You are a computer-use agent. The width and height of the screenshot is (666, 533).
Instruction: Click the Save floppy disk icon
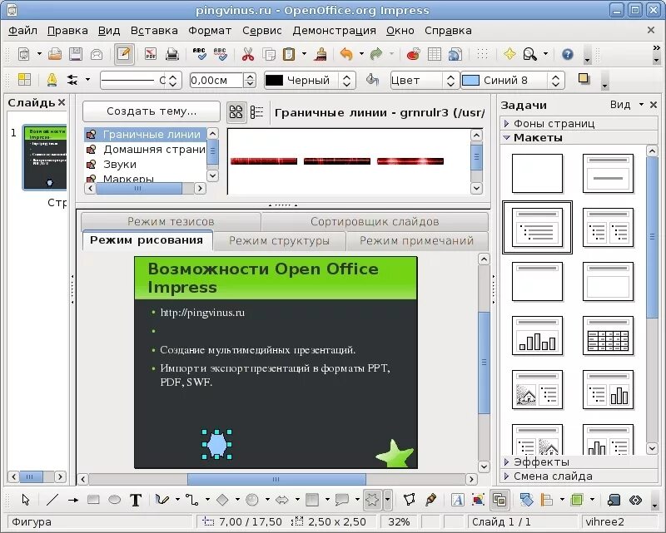[76, 54]
